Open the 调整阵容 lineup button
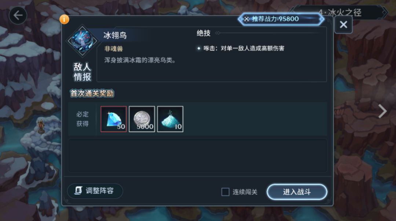The height and width of the screenshot is (221, 396). click(95, 191)
